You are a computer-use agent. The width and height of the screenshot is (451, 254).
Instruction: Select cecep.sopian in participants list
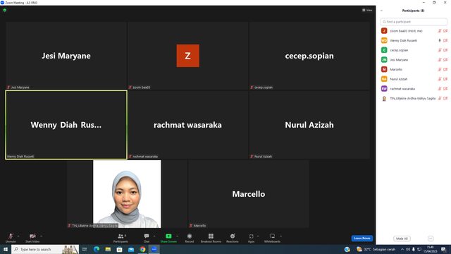(x=414, y=50)
